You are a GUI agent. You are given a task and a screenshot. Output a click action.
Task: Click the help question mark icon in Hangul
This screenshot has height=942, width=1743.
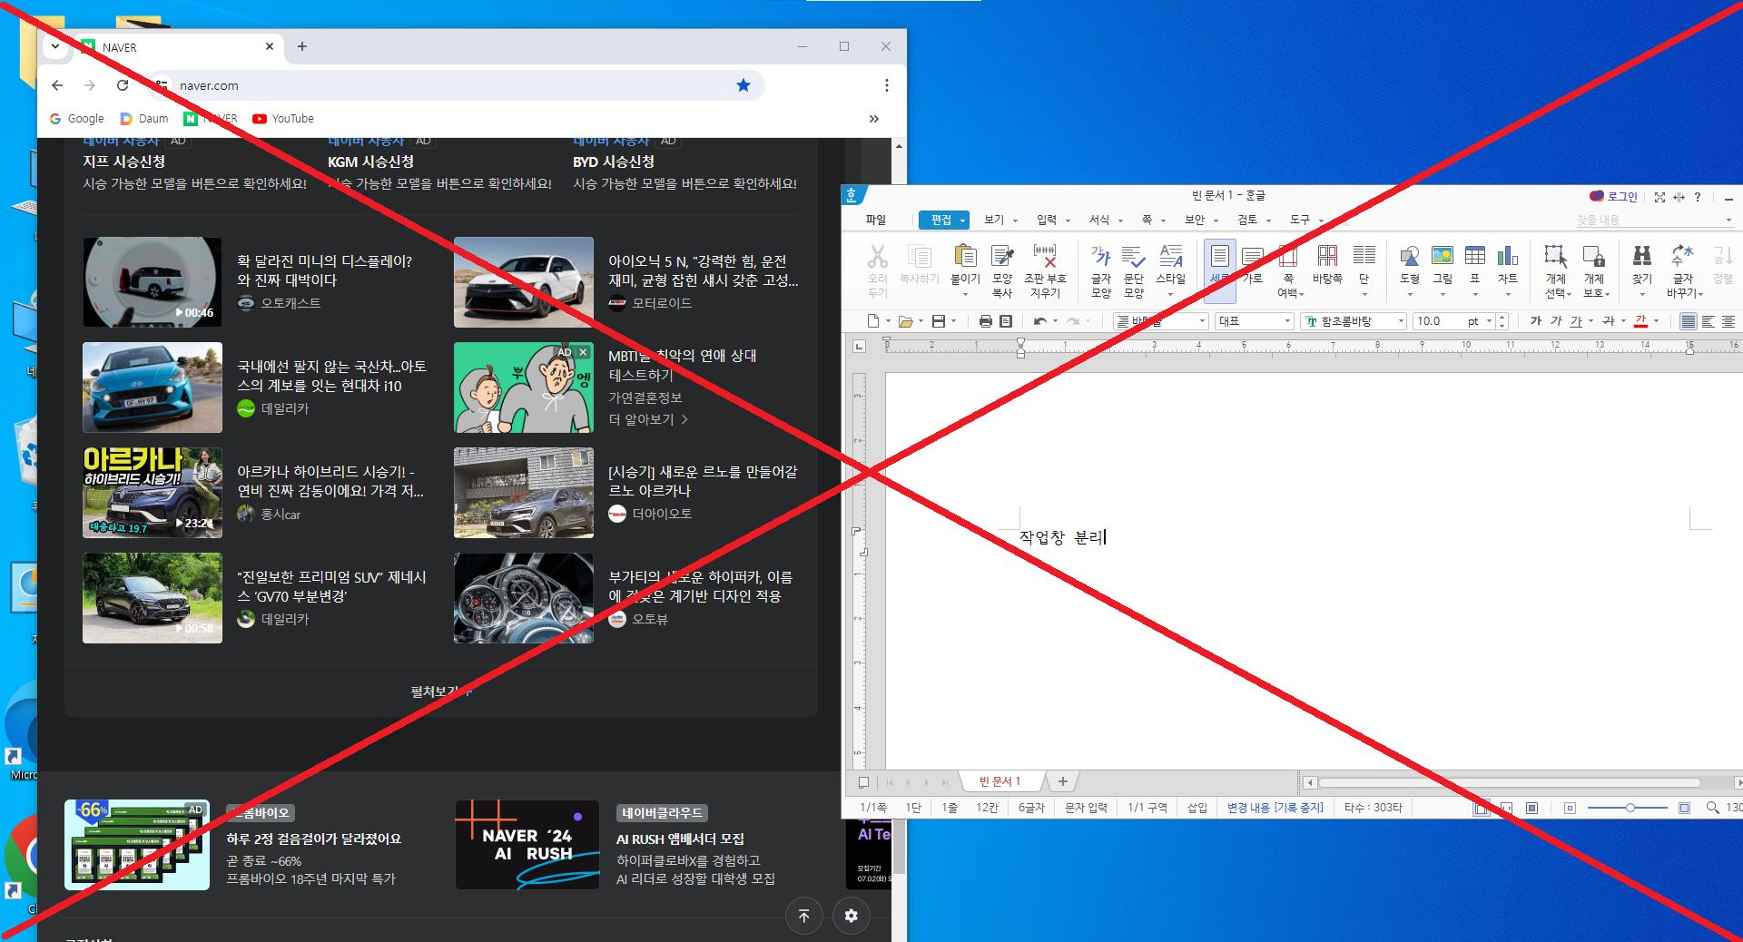tap(1698, 197)
